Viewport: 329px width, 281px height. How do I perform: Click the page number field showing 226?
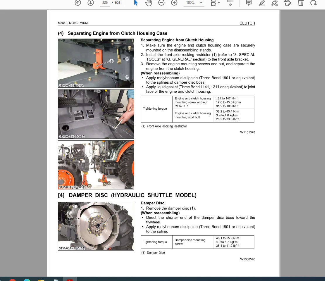(x=105, y=3)
